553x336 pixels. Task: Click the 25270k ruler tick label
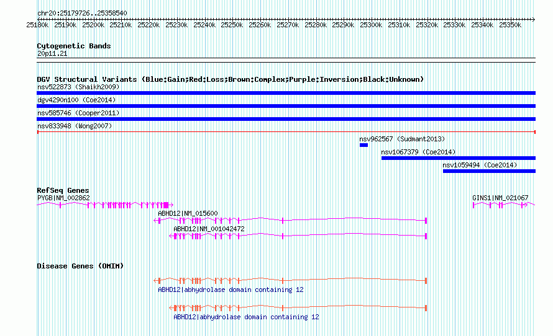coord(288,25)
